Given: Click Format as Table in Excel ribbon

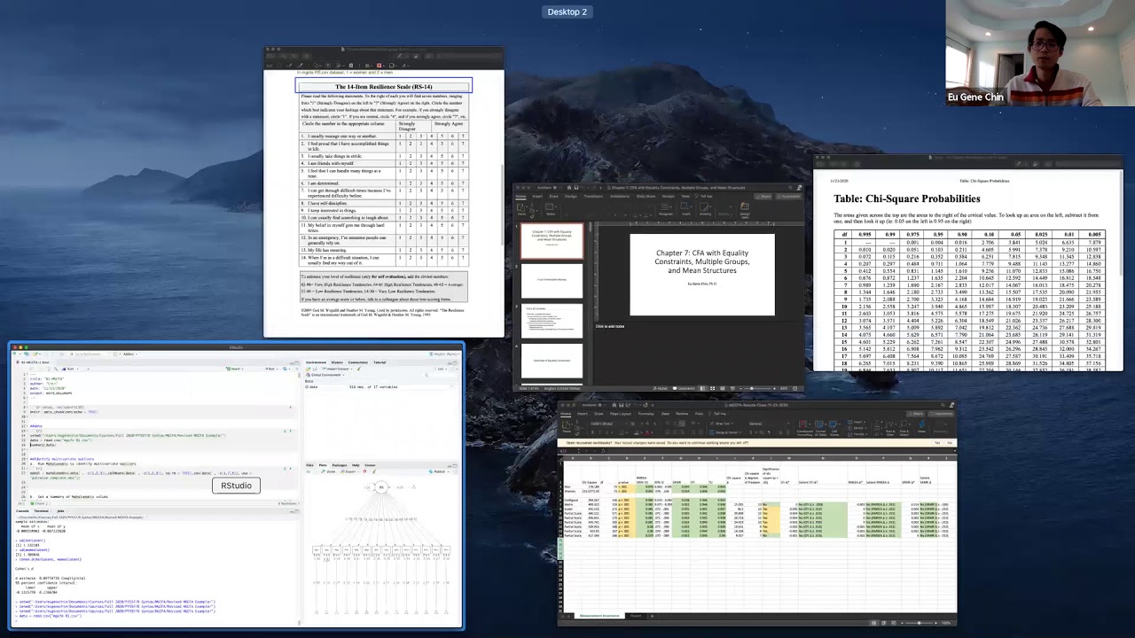Looking at the screenshot, I should [820, 428].
